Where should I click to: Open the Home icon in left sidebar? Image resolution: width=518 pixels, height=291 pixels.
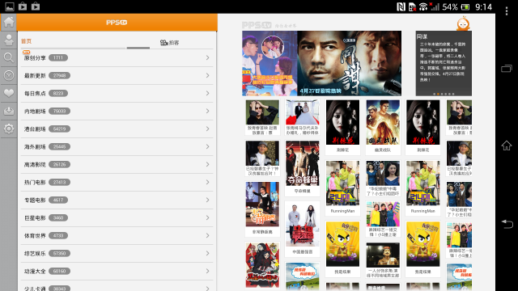coord(9,22)
